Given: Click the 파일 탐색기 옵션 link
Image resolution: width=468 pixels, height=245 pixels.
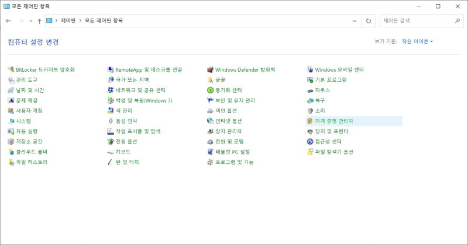Looking at the screenshot, I should pos(334,152).
